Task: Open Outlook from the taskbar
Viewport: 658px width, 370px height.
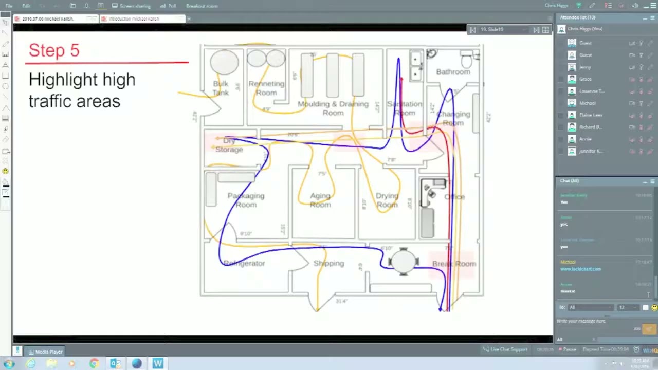Action: click(x=115, y=364)
